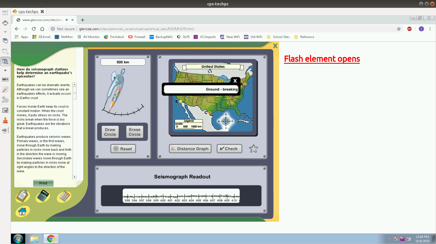
Task: Open a new browser tab
Action: pyautogui.click(x=83, y=20)
